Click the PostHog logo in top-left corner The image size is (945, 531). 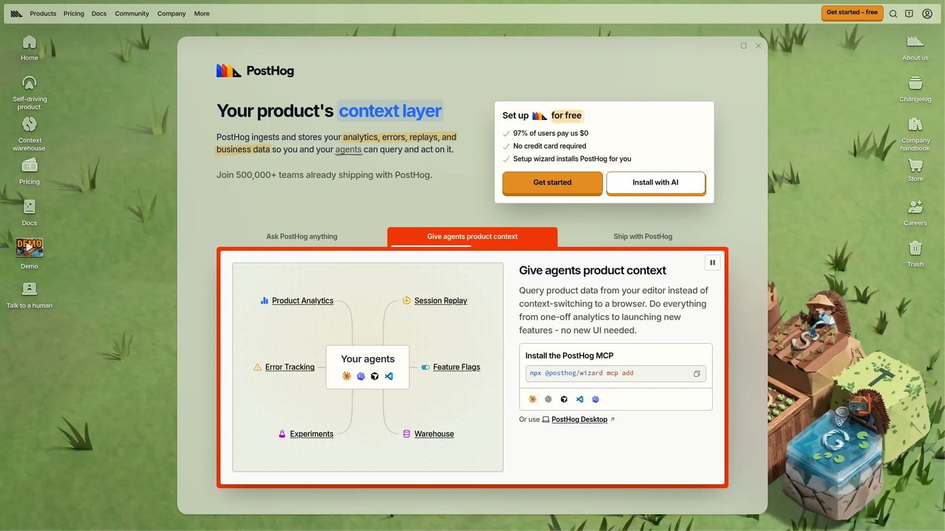[16, 14]
